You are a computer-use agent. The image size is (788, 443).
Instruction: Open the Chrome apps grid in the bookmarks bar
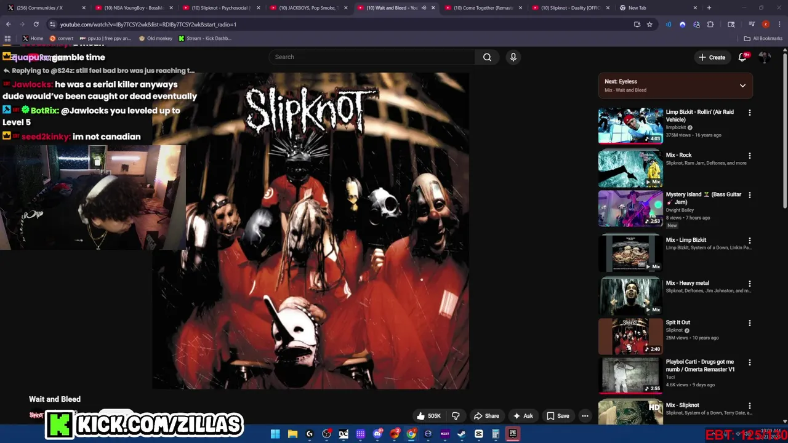pyautogui.click(x=7, y=38)
